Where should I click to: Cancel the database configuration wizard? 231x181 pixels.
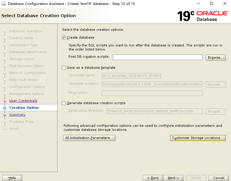click(219, 178)
